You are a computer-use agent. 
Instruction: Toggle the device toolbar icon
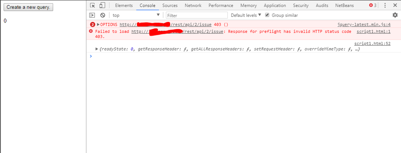coord(102,5)
